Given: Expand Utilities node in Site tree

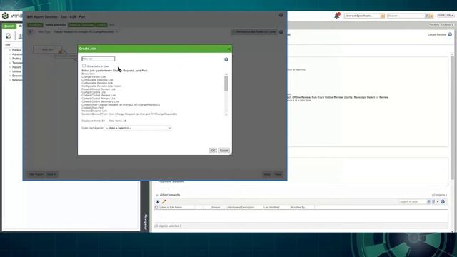Looking at the screenshot, I should tap(10, 71).
